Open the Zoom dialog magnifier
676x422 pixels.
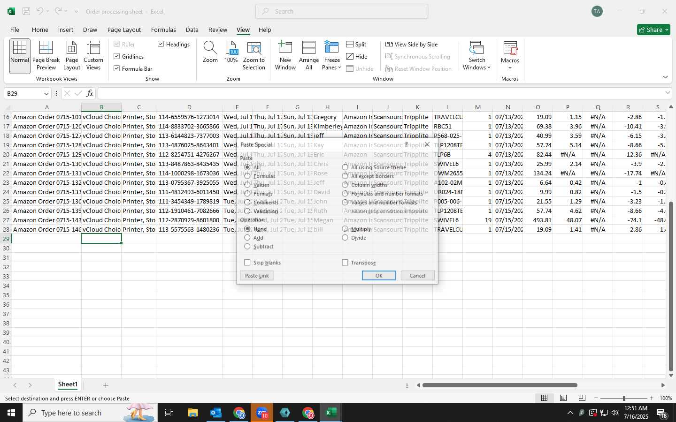click(210, 52)
